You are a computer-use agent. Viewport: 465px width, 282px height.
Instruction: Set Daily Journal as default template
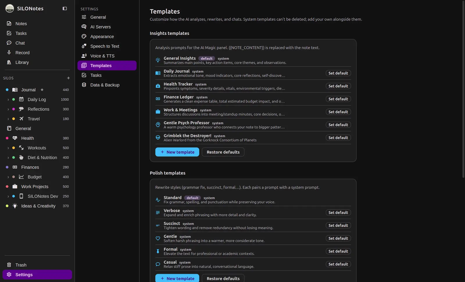coord(338,73)
